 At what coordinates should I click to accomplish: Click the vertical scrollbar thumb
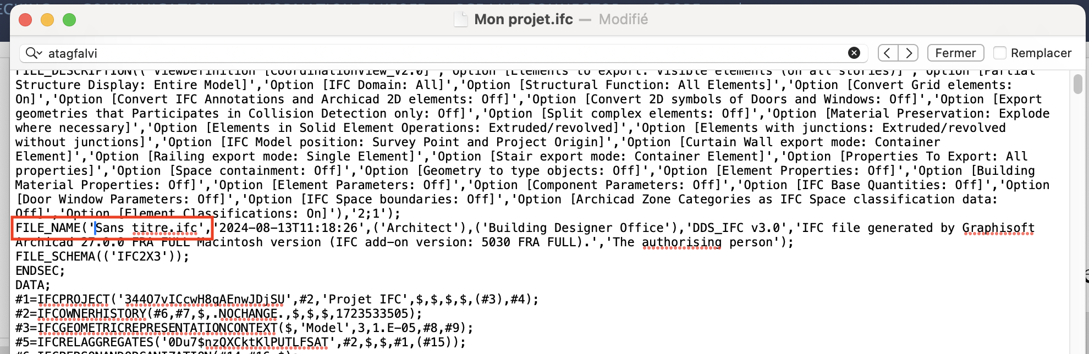[x=1078, y=84]
